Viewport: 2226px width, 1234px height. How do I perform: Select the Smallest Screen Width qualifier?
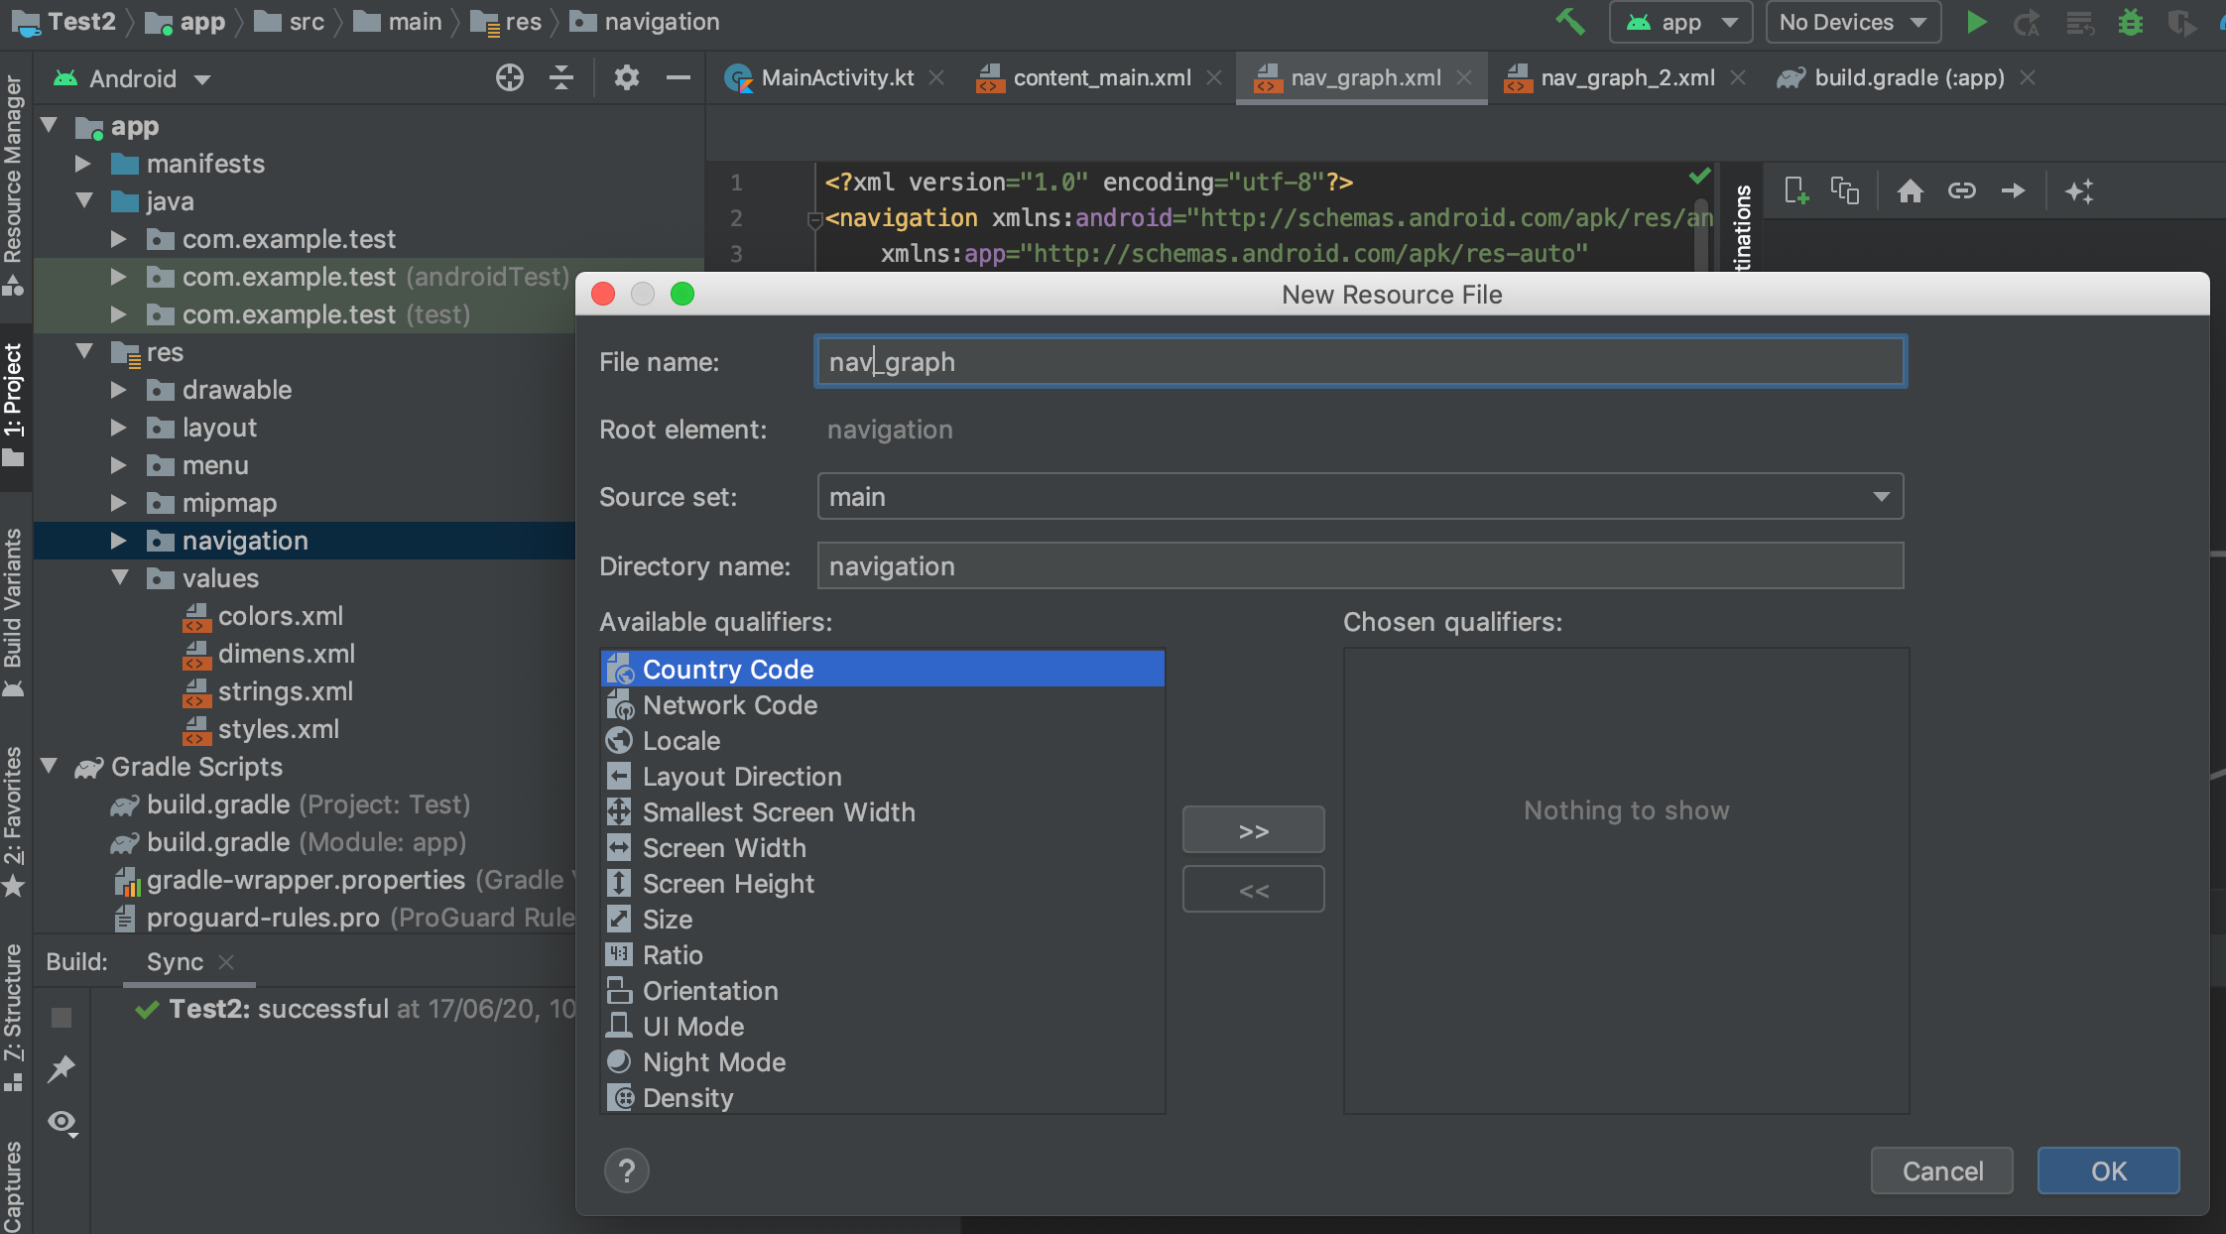point(882,812)
